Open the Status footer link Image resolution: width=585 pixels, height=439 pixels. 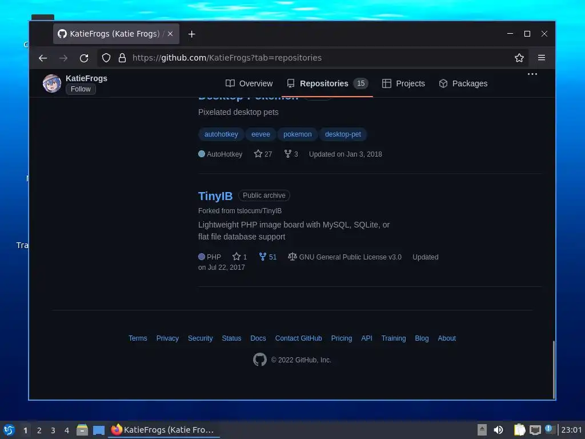(x=232, y=338)
